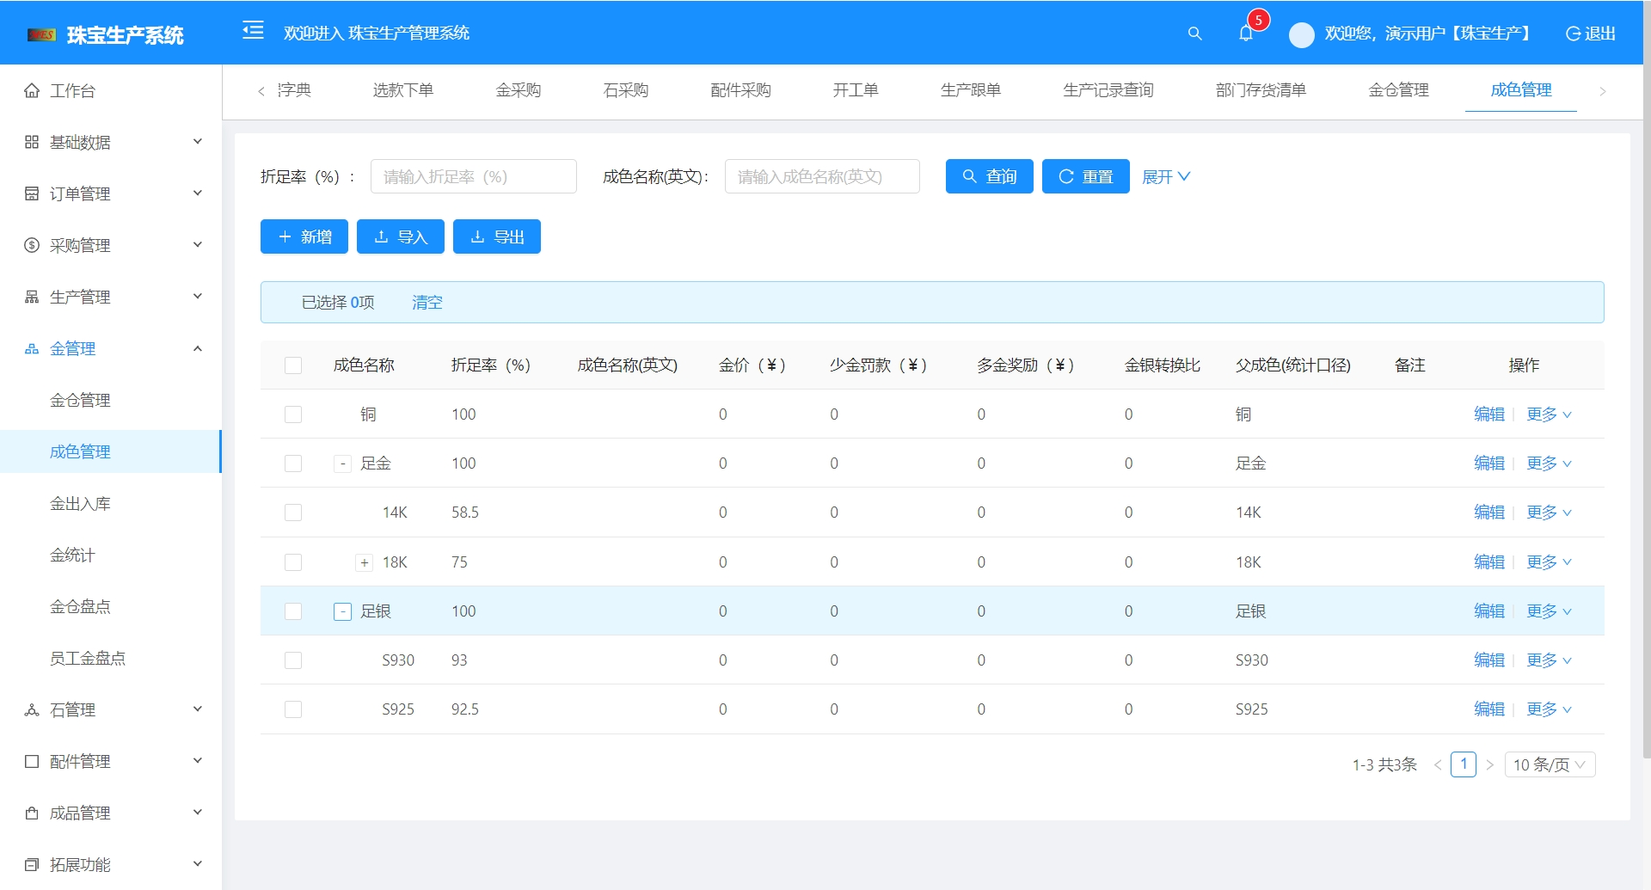The image size is (1651, 890).
Task: Open the search icon in the top bar
Action: tap(1194, 34)
